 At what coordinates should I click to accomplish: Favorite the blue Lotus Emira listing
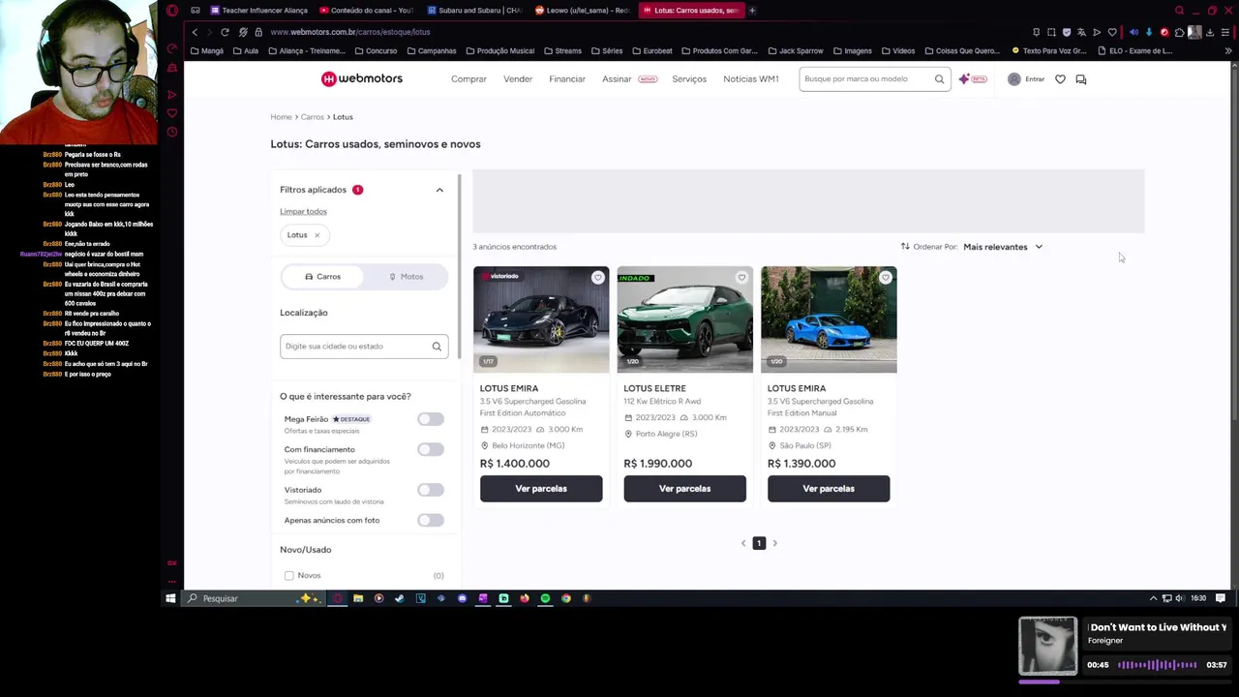pyautogui.click(x=885, y=278)
